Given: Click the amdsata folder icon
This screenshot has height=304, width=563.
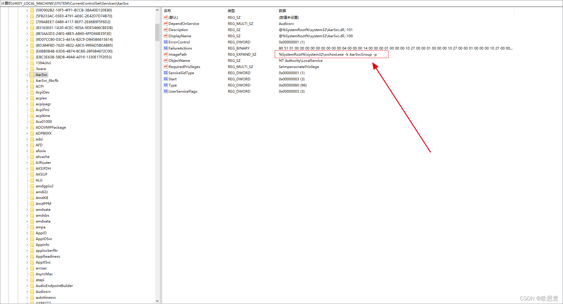Looking at the screenshot, I should click(32, 210).
